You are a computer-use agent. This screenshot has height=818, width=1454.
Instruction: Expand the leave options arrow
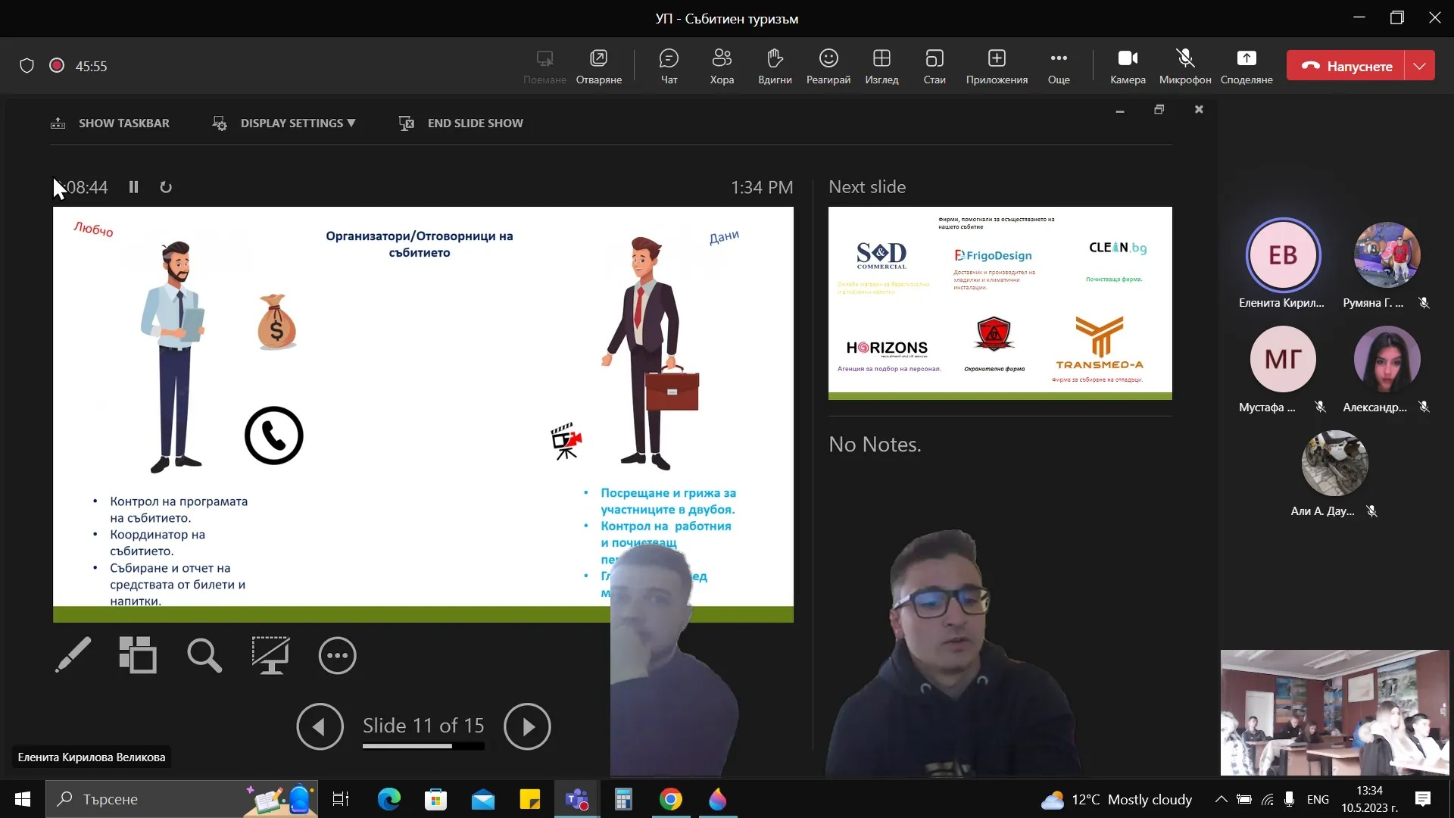[x=1420, y=66]
